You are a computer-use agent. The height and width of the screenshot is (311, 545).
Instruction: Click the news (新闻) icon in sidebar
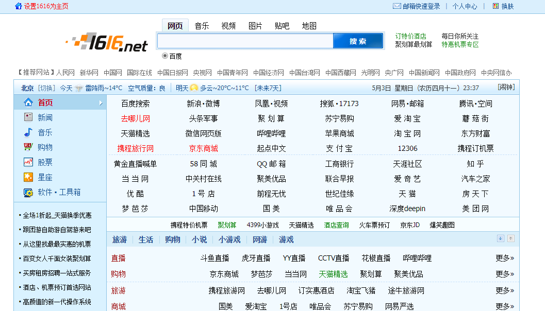coord(28,117)
